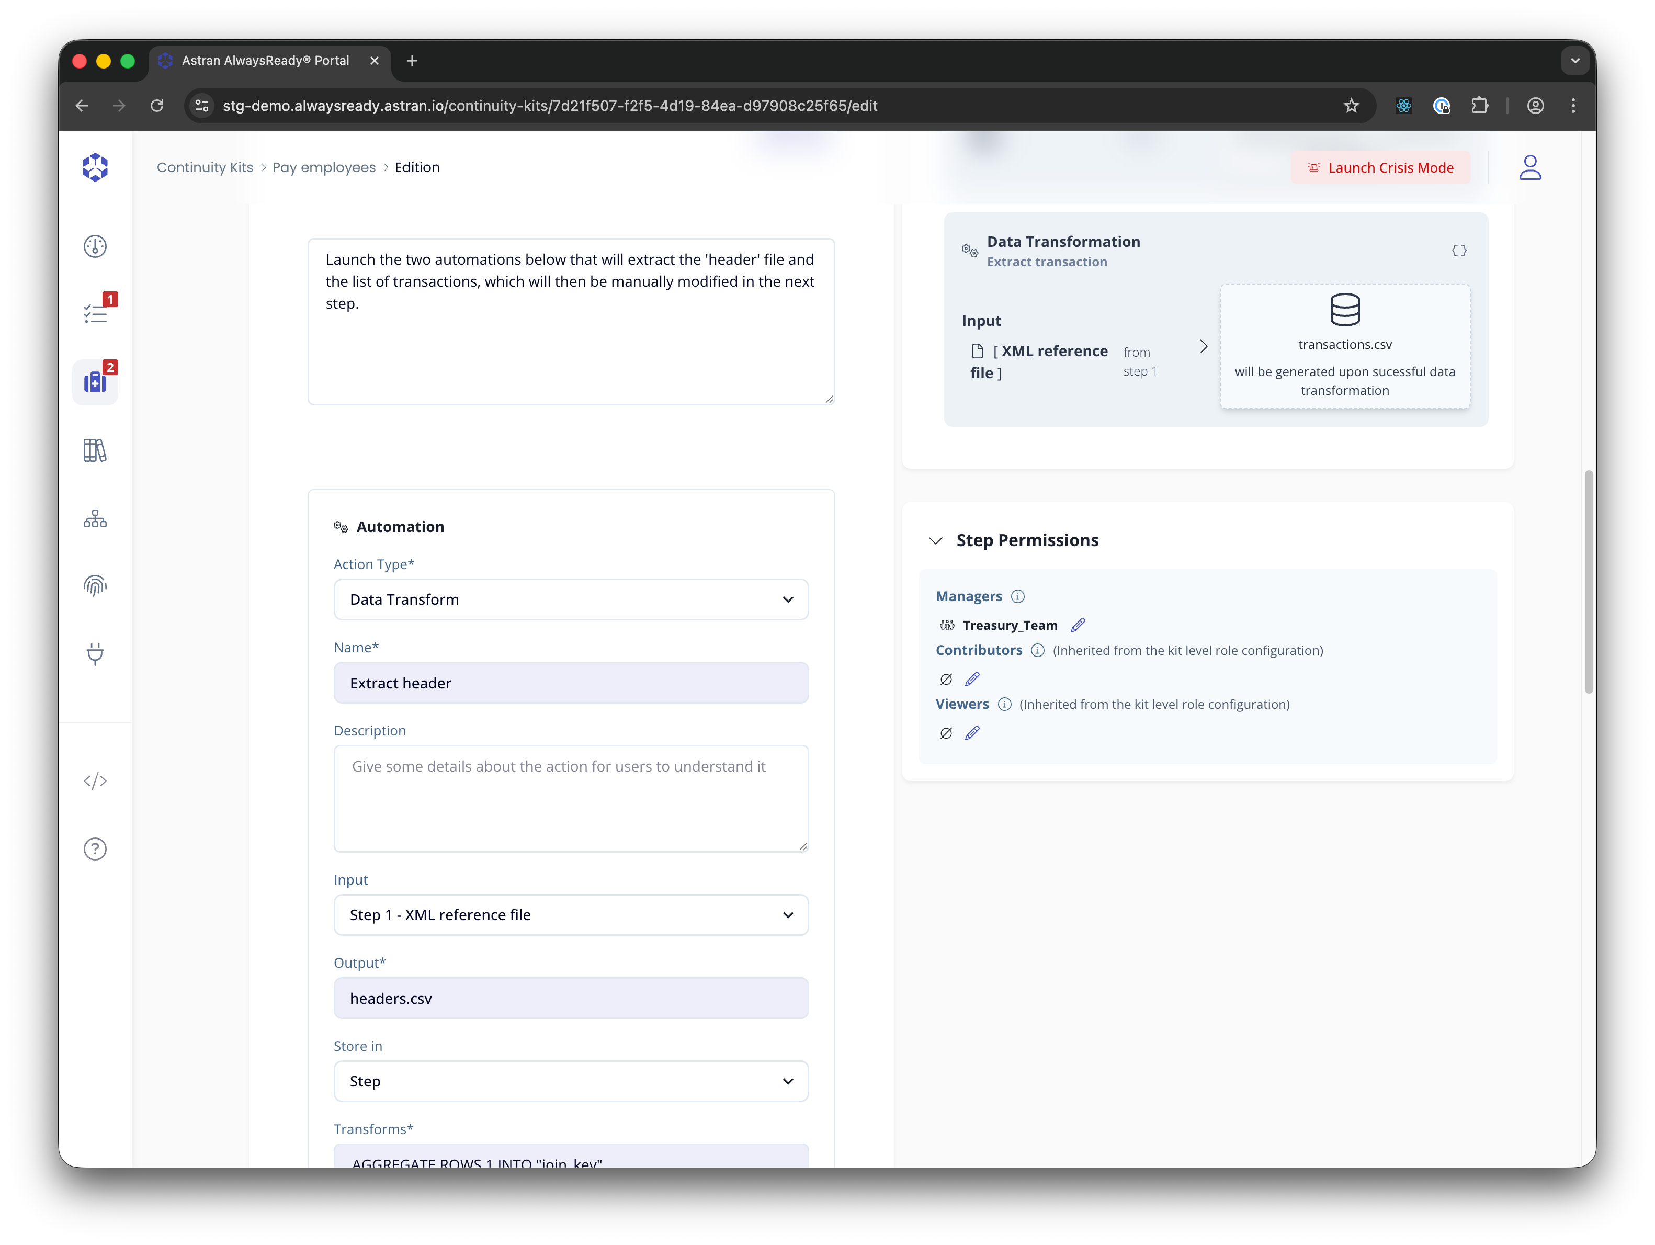Edit Treasury_Team managers with pencil icon
Viewport: 1655px width, 1245px height.
click(x=1078, y=626)
